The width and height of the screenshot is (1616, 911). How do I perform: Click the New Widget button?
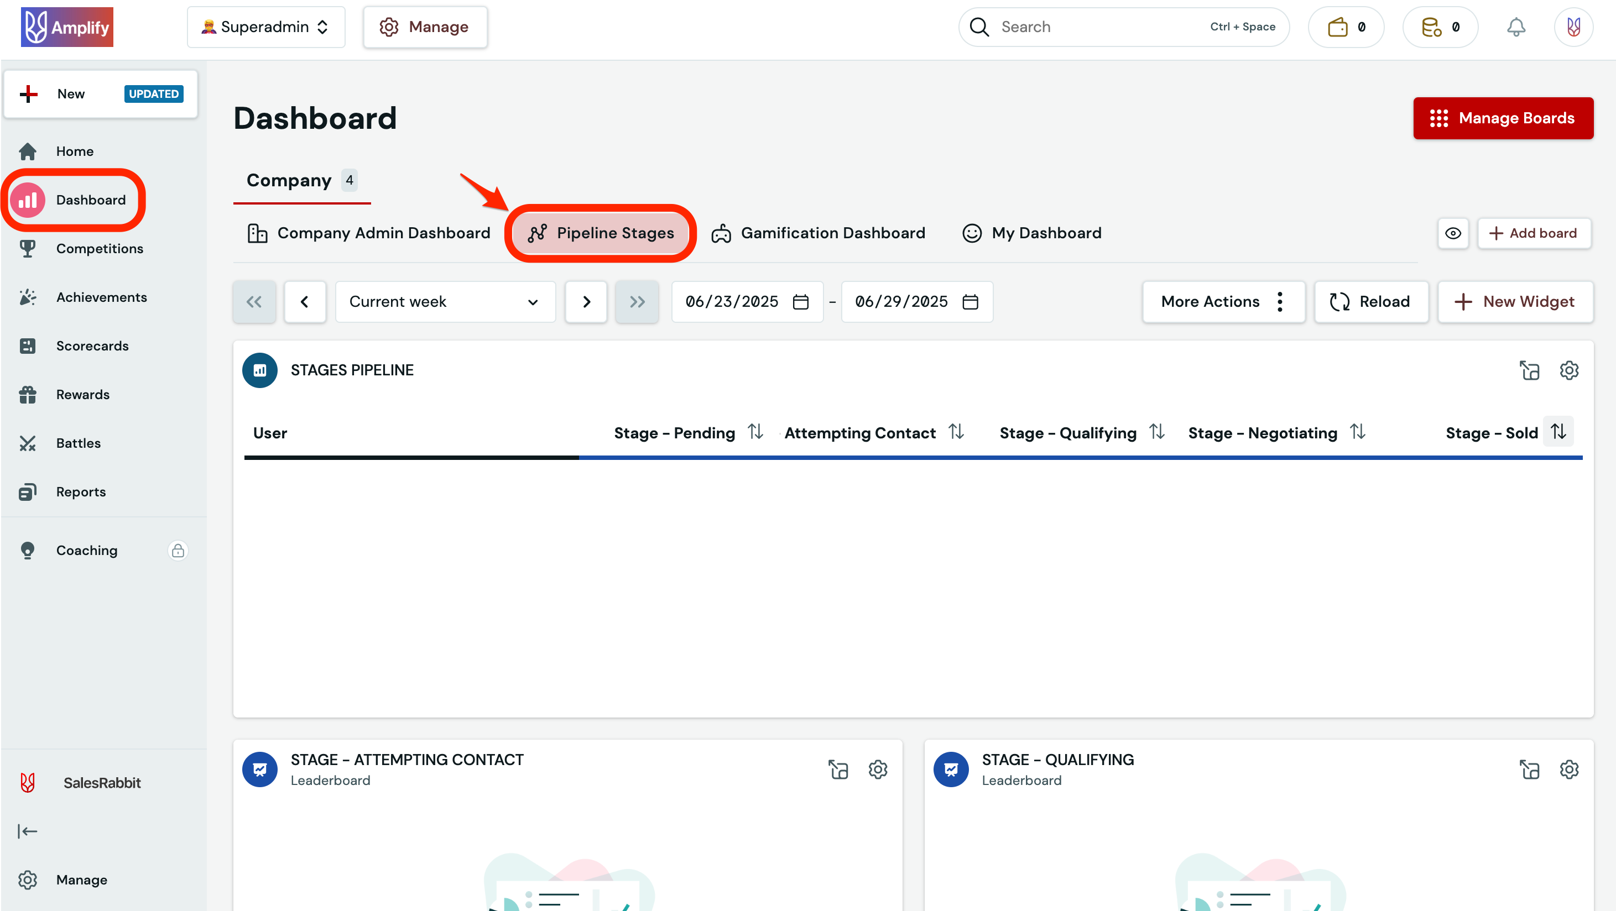(1514, 302)
